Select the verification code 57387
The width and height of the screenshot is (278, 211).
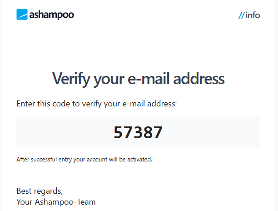(x=138, y=132)
